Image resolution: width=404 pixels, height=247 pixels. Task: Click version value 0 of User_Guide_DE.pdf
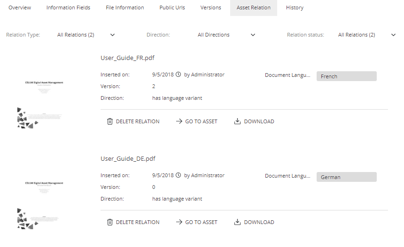(154, 187)
